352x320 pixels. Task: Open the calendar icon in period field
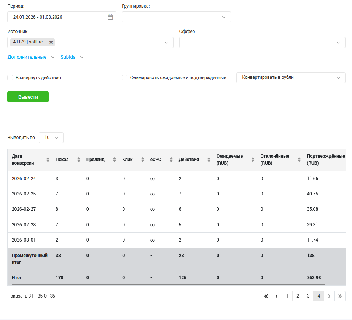pyautogui.click(x=110, y=17)
